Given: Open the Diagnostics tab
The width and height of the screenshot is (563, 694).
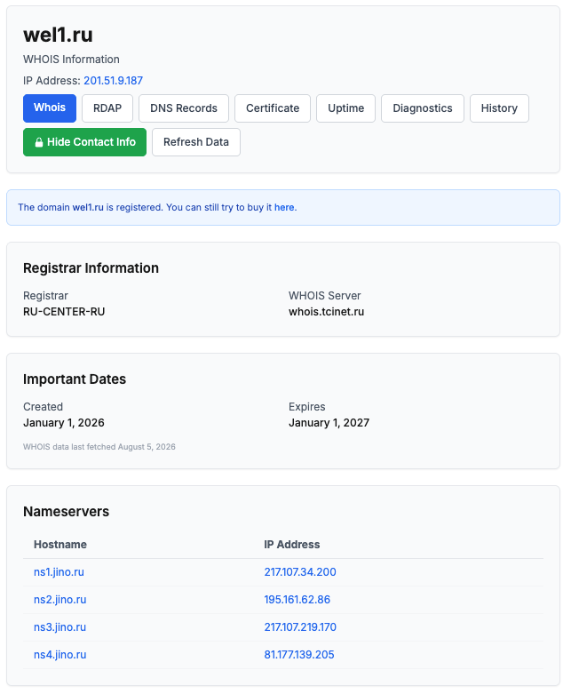Looking at the screenshot, I should click(x=423, y=108).
